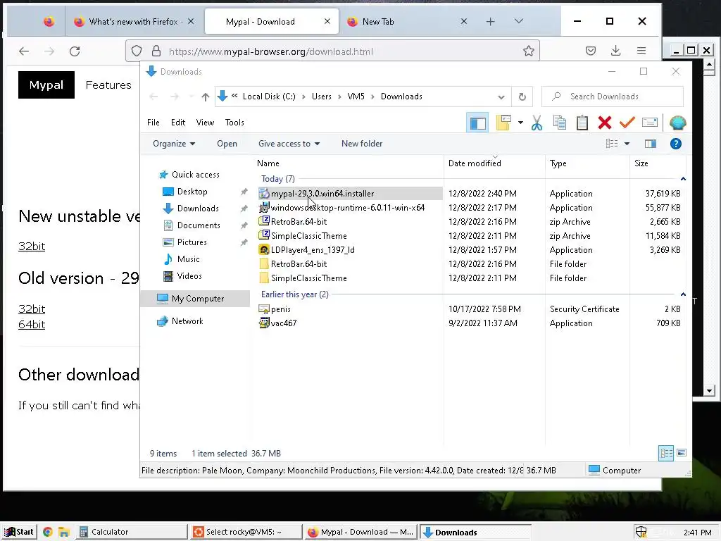721x541 pixels.
Task: Select the LDPlayer4_ens_1397_ld application
Action: (x=312, y=250)
